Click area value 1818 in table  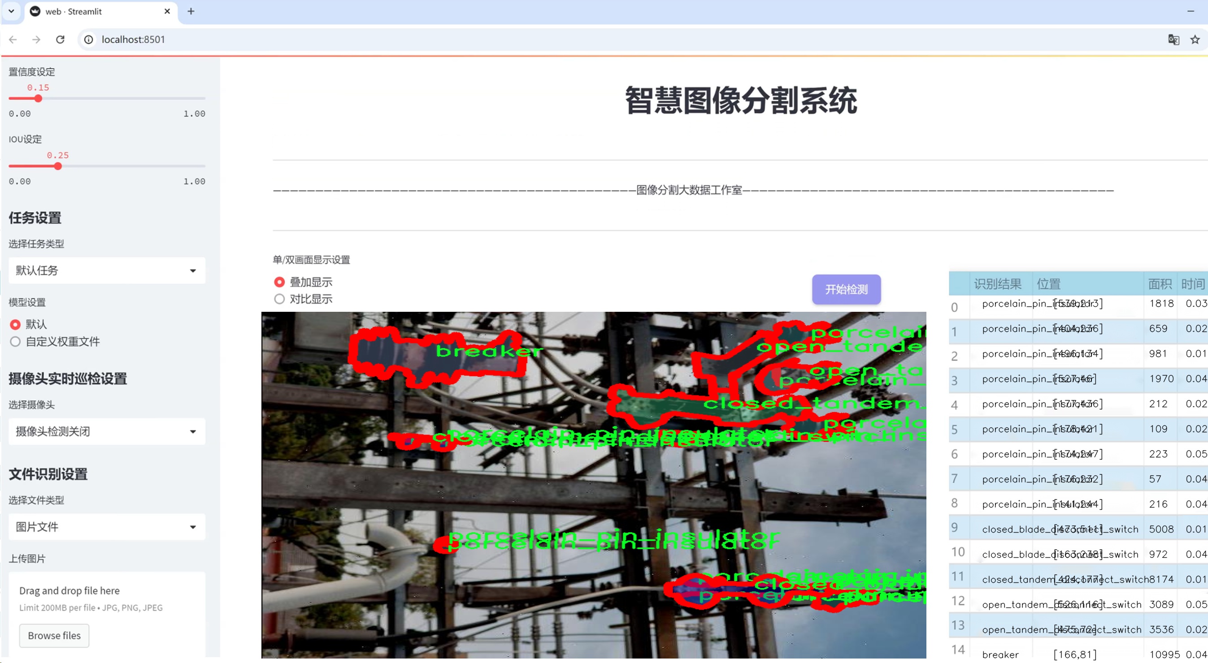[x=1161, y=303]
